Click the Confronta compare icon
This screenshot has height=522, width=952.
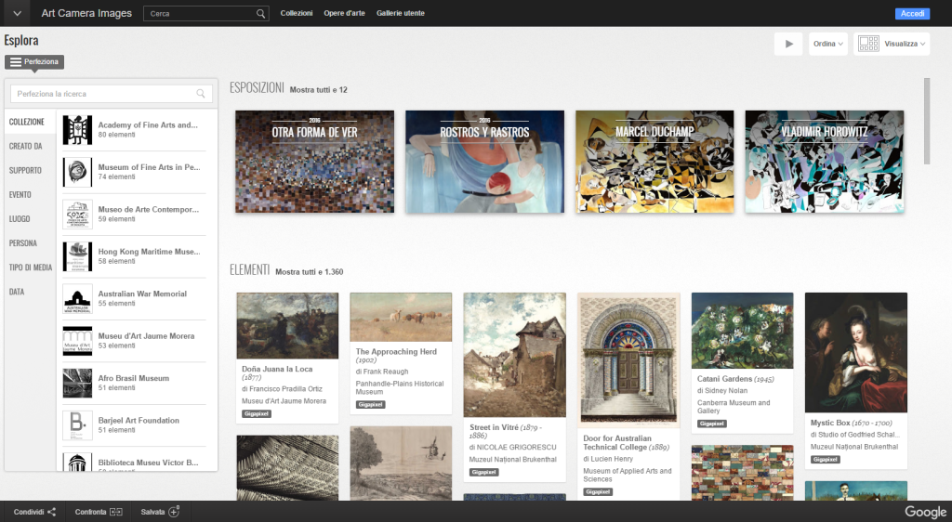[116, 512]
